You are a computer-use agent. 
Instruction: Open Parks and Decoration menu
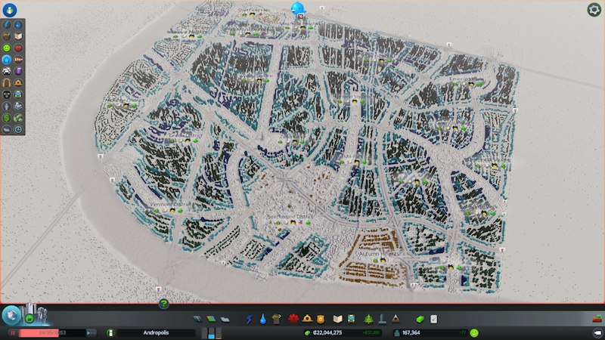[368, 319]
